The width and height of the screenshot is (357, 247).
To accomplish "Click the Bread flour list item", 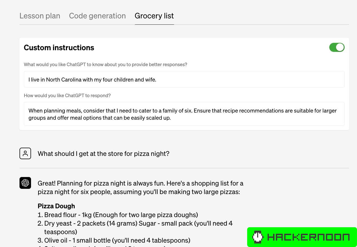I will point(121,215).
